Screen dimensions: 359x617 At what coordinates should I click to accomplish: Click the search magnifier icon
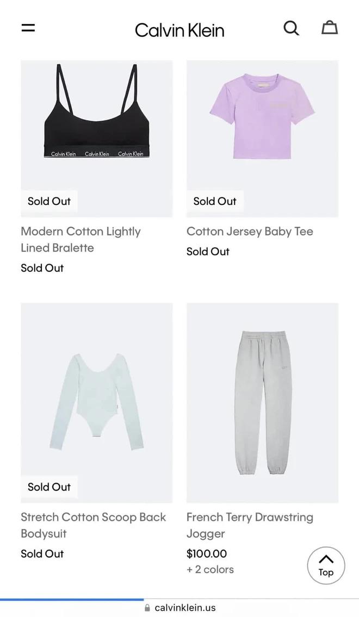(x=292, y=28)
